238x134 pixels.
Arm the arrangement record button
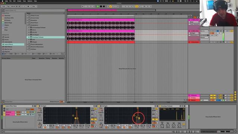pos(104,7)
